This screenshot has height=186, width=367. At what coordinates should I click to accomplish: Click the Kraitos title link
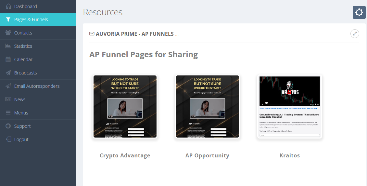click(x=289, y=155)
